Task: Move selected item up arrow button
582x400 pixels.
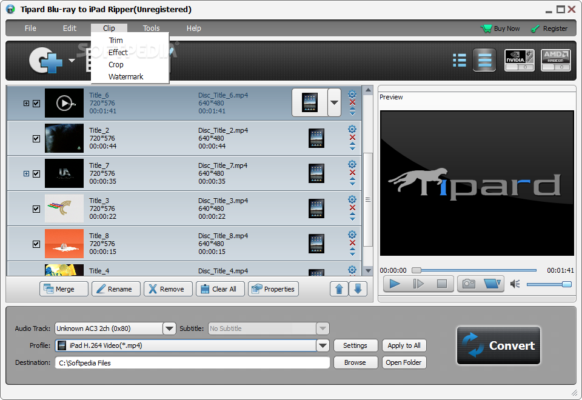Action: (x=339, y=289)
